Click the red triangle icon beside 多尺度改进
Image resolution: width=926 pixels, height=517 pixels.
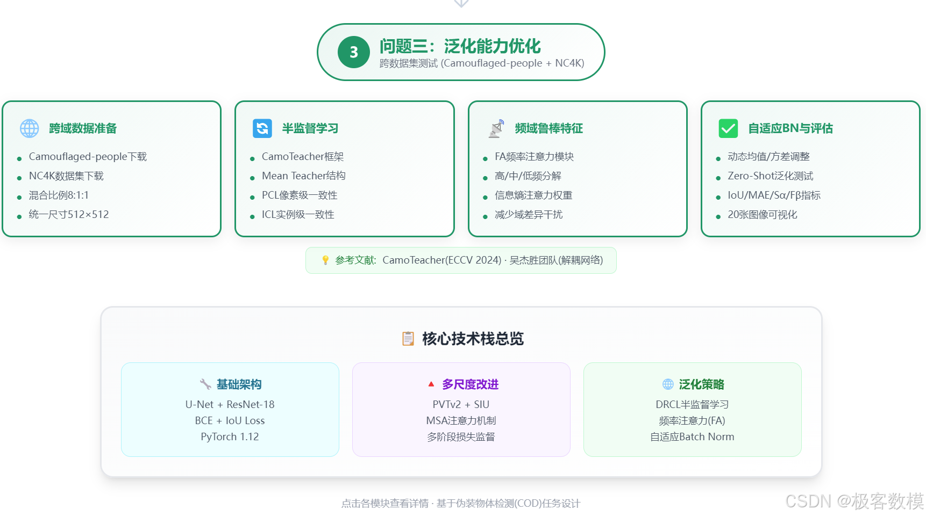click(x=430, y=384)
